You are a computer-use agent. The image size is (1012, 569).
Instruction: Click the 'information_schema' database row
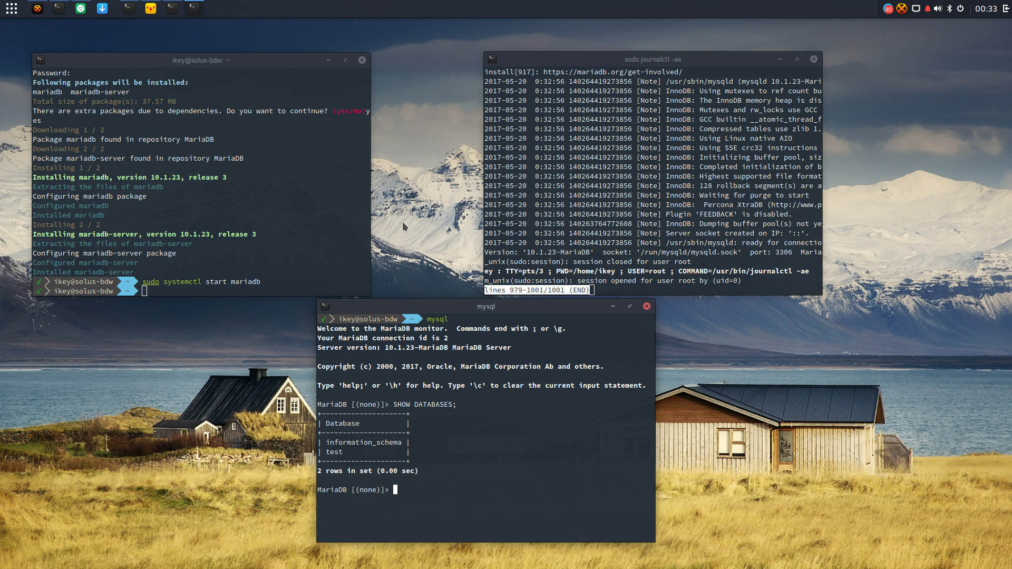[x=364, y=443]
